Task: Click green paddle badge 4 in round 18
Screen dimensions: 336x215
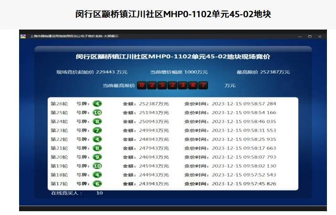Action: (97, 175)
